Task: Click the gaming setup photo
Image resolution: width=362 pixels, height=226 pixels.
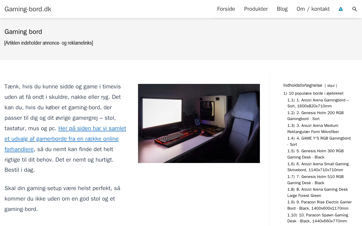Action: pyautogui.click(x=199, y=123)
